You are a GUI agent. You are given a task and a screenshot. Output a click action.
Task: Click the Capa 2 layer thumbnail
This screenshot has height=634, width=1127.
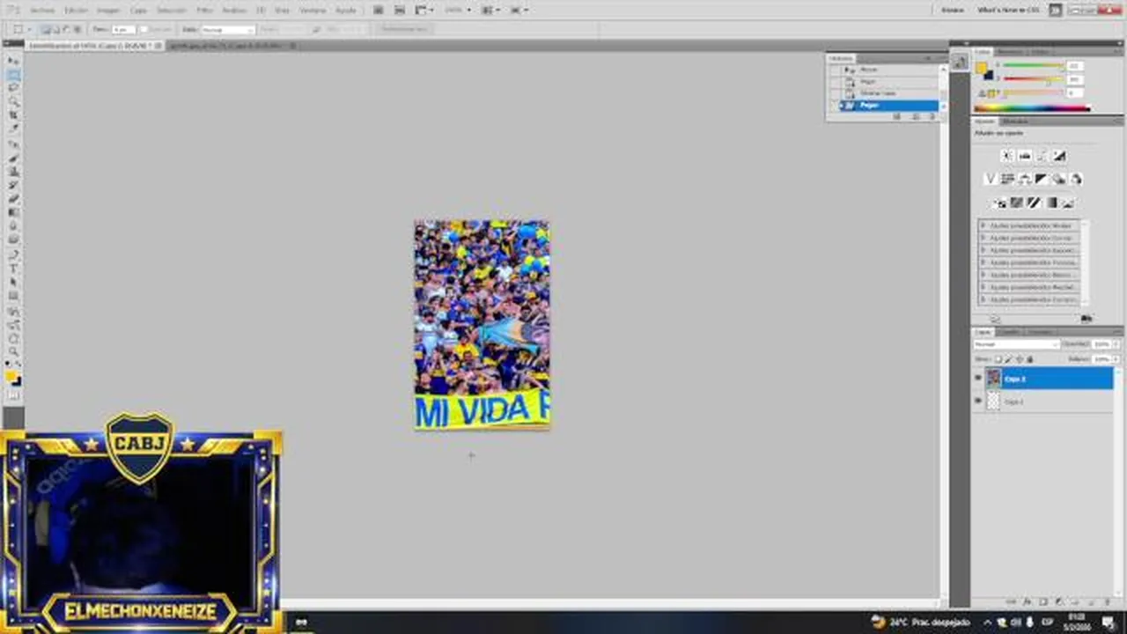tap(994, 379)
